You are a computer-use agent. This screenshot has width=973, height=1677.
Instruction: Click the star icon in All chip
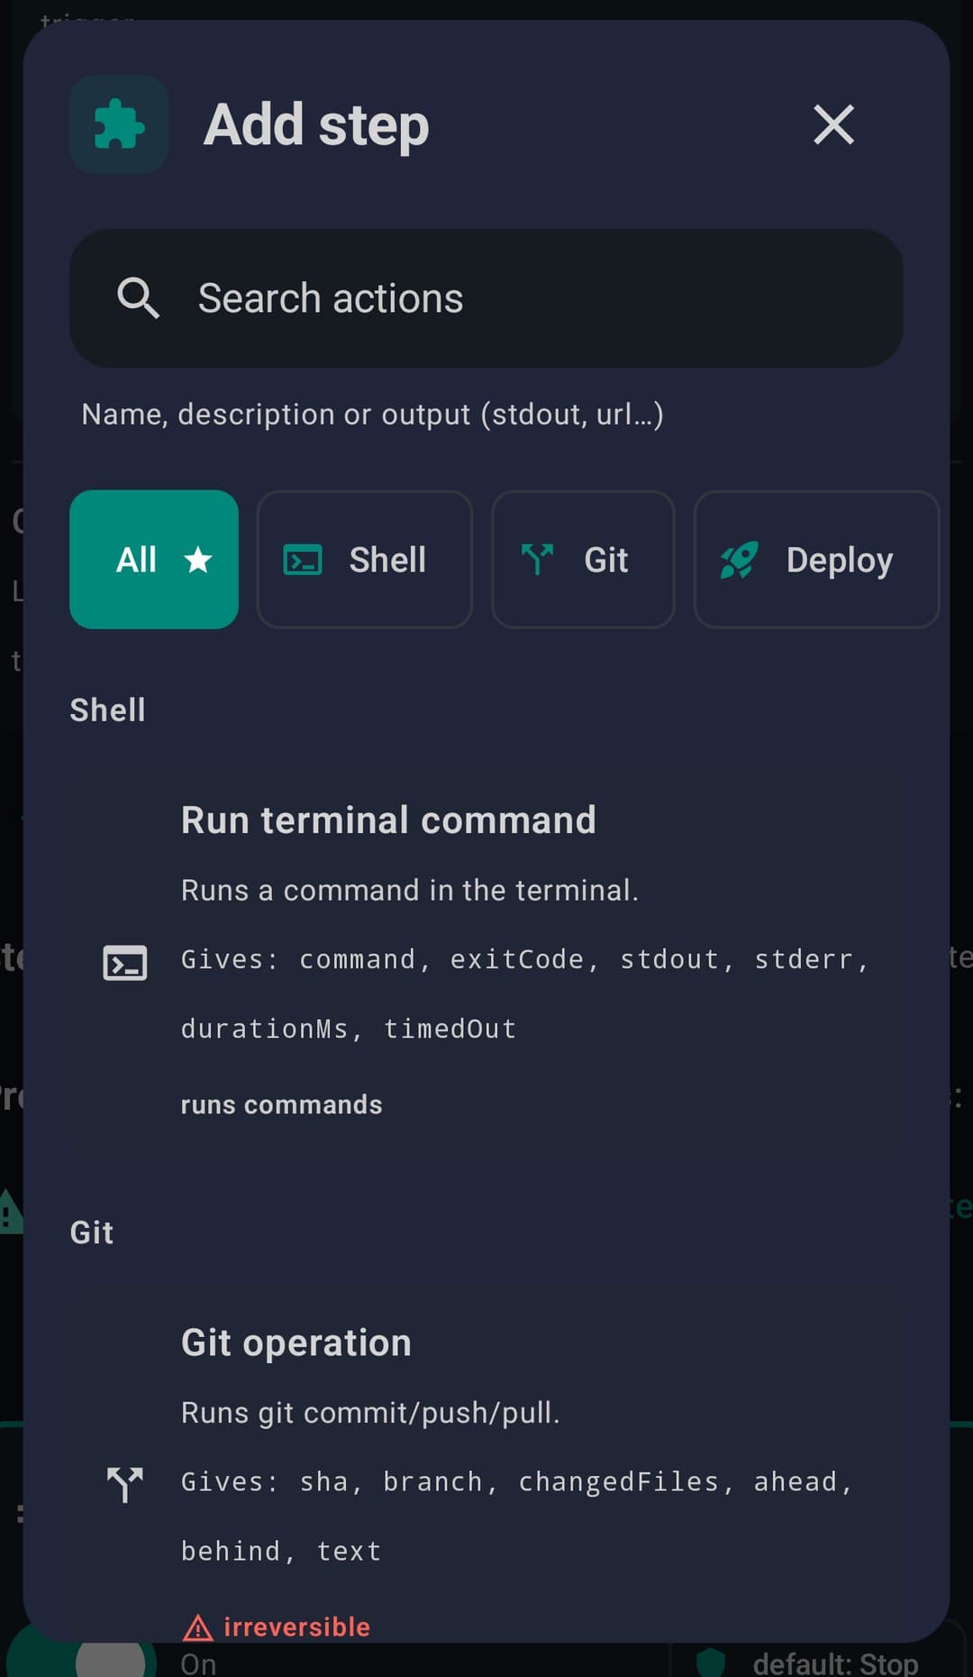click(x=198, y=560)
